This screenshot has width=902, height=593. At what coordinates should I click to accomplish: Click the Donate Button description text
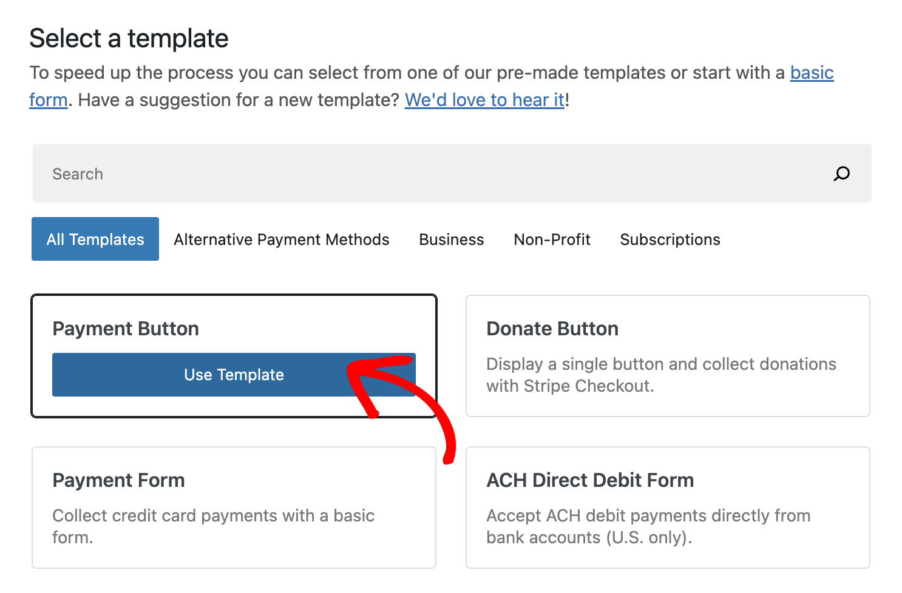(x=660, y=375)
